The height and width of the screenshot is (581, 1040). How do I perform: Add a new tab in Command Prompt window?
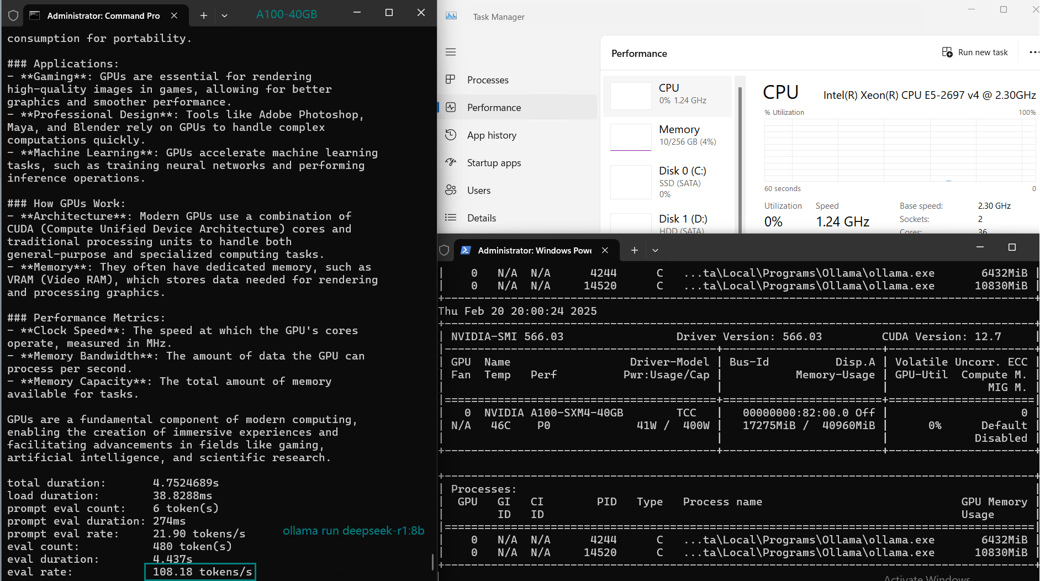pyautogui.click(x=204, y=15)
